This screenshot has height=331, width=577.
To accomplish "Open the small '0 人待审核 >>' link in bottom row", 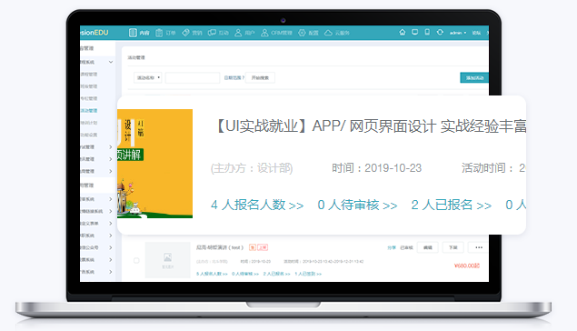I will click(245, 274).
